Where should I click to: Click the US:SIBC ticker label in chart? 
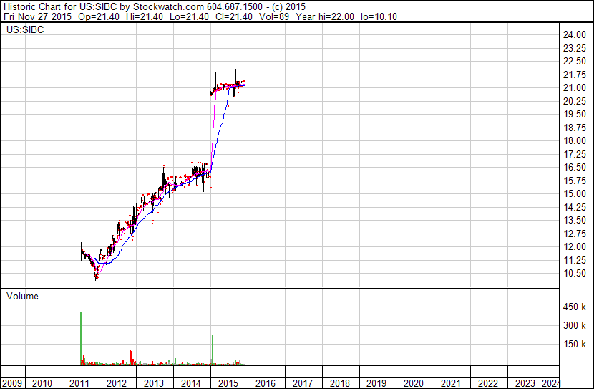pos(22,31)
